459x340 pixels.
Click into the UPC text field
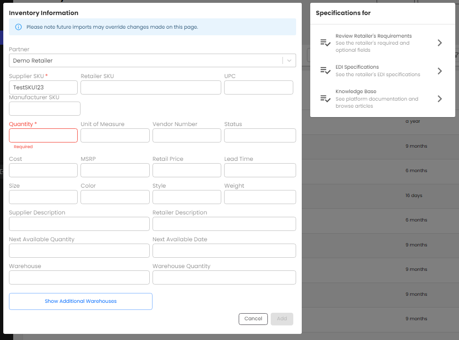click(x=258, y=87)
